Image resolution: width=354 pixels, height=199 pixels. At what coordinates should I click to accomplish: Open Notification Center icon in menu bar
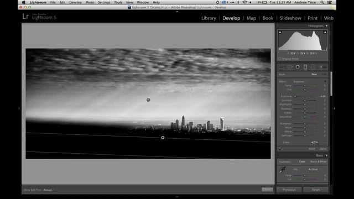[x=330, y=2]
